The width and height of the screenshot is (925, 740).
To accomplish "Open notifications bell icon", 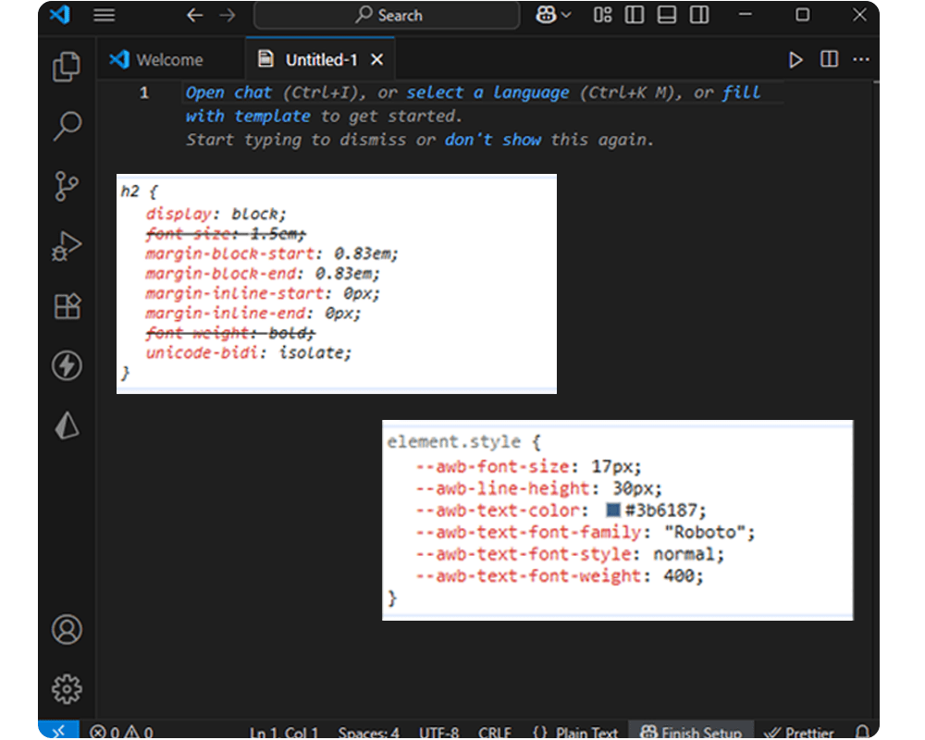I will pyautogui.click(x=862, y=733).
